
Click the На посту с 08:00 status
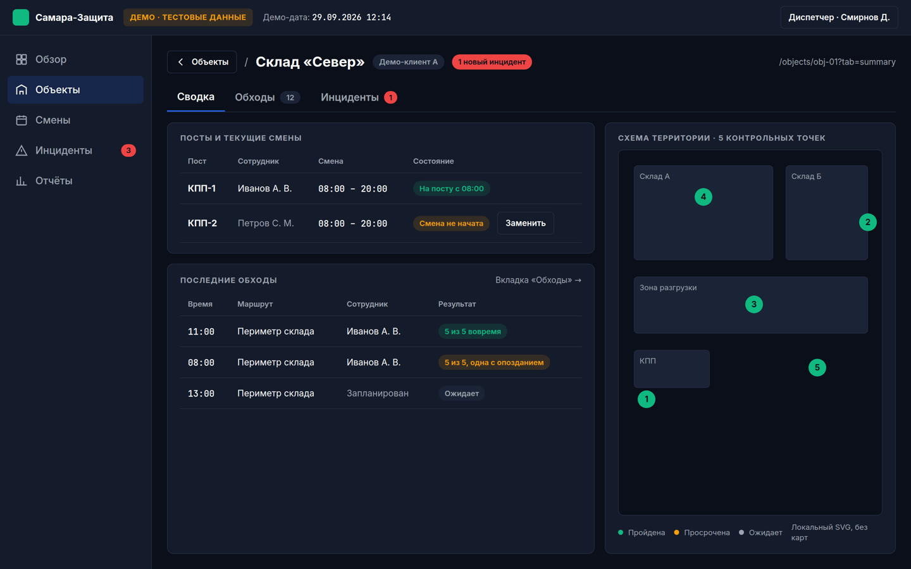(x=452, y=188)
